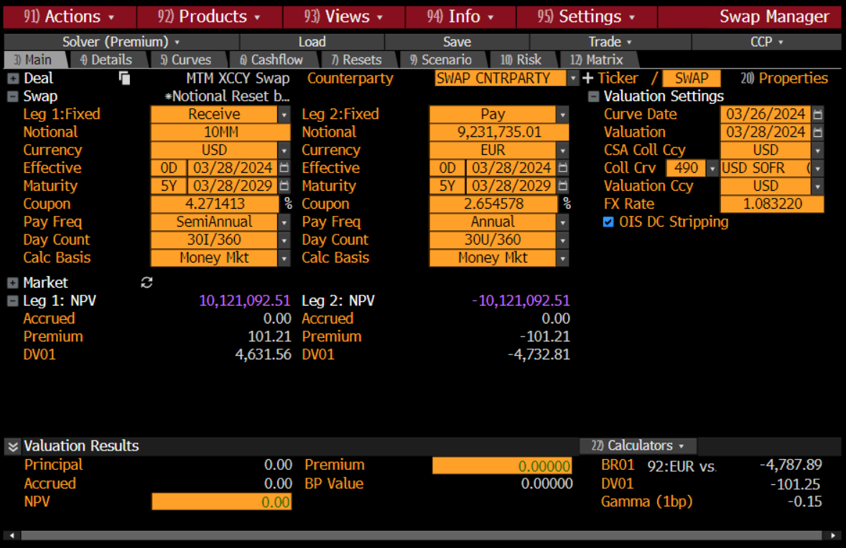Click the Market refresh icon
846x548 pixels.
point(147,283)
